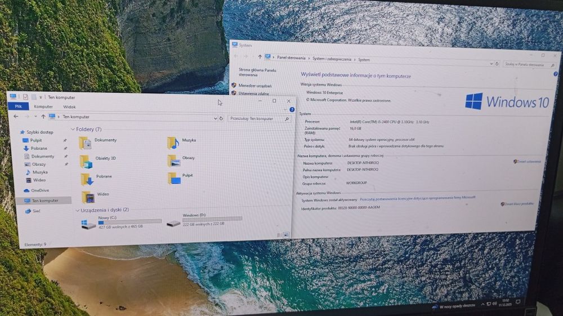Viewport: 563px width, 316px height.
Task: Click the up arrow in System window
Action: coord(260,56)
